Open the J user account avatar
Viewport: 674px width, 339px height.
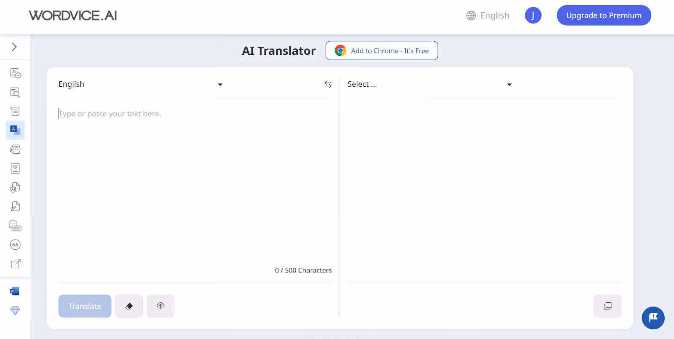click(533, 15)
